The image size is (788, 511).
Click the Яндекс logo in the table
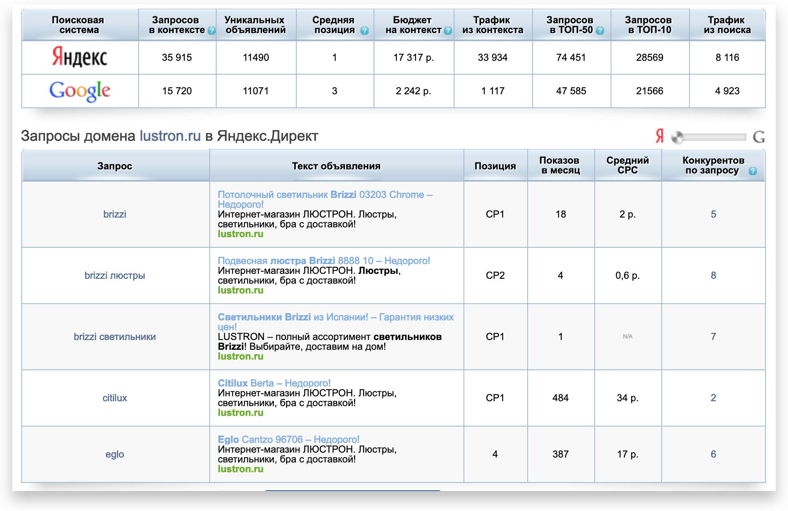80,57
